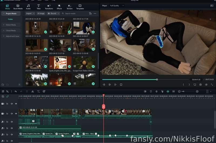The height and width of the screenshot is (143, 216).
Task: Open the player display settings icon
Action: (x=195, y=85)
